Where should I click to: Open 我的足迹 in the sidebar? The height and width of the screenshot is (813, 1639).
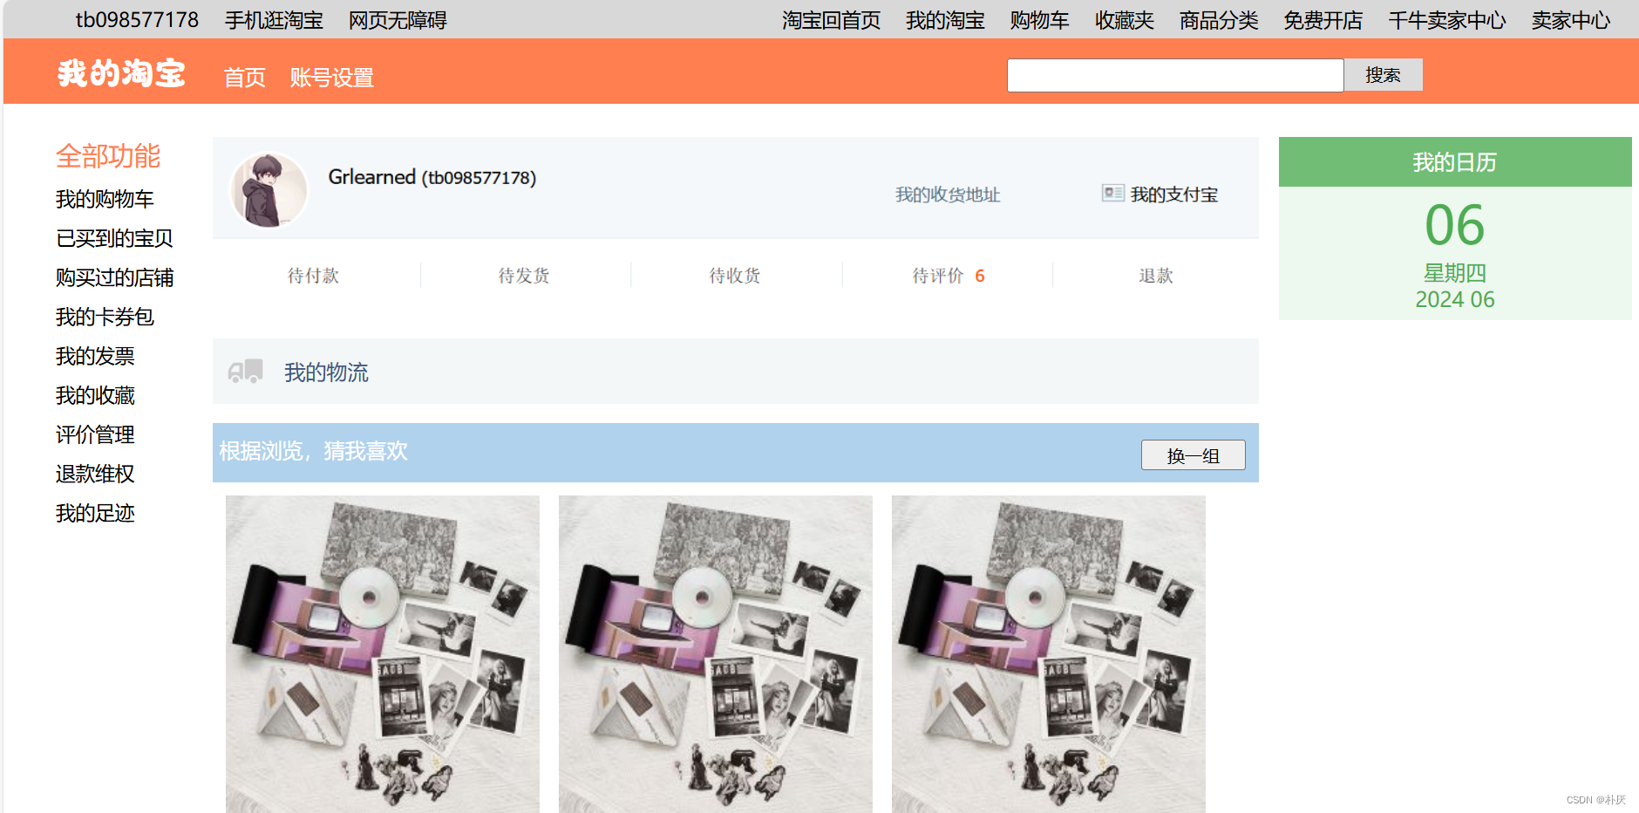point(95,513)
